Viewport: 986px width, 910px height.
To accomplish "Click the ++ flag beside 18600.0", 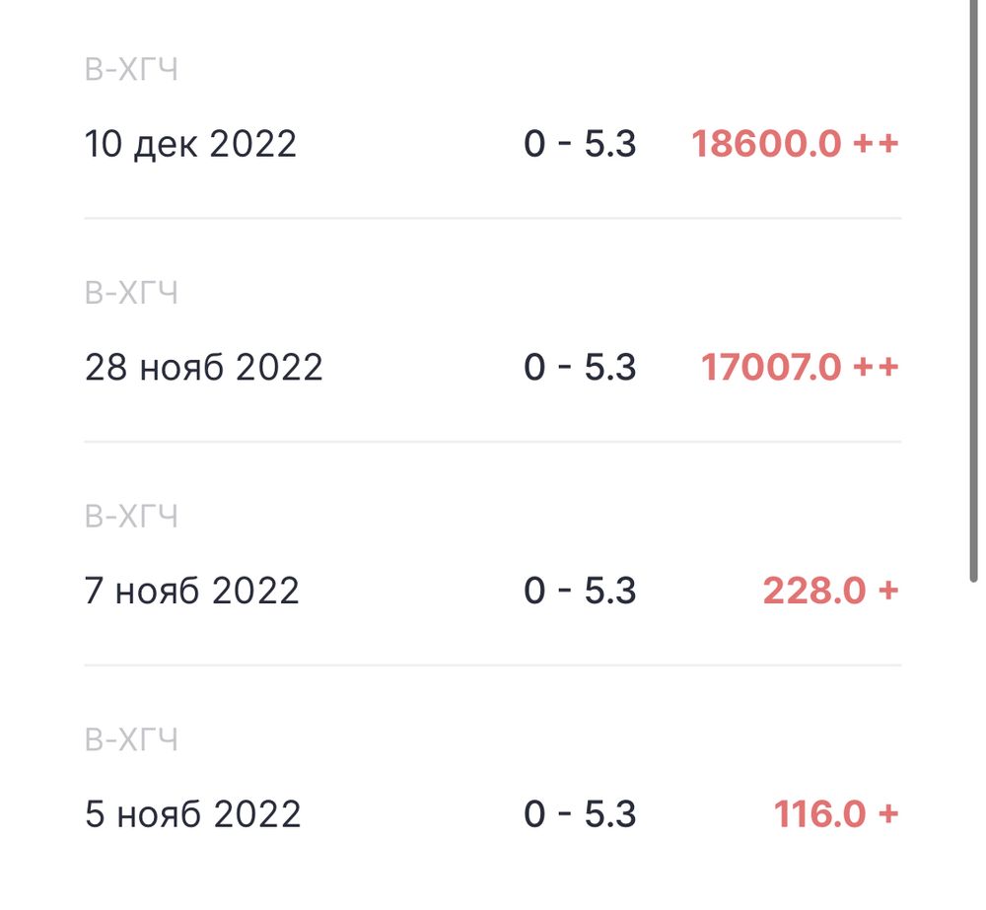I will coord(876,144).
